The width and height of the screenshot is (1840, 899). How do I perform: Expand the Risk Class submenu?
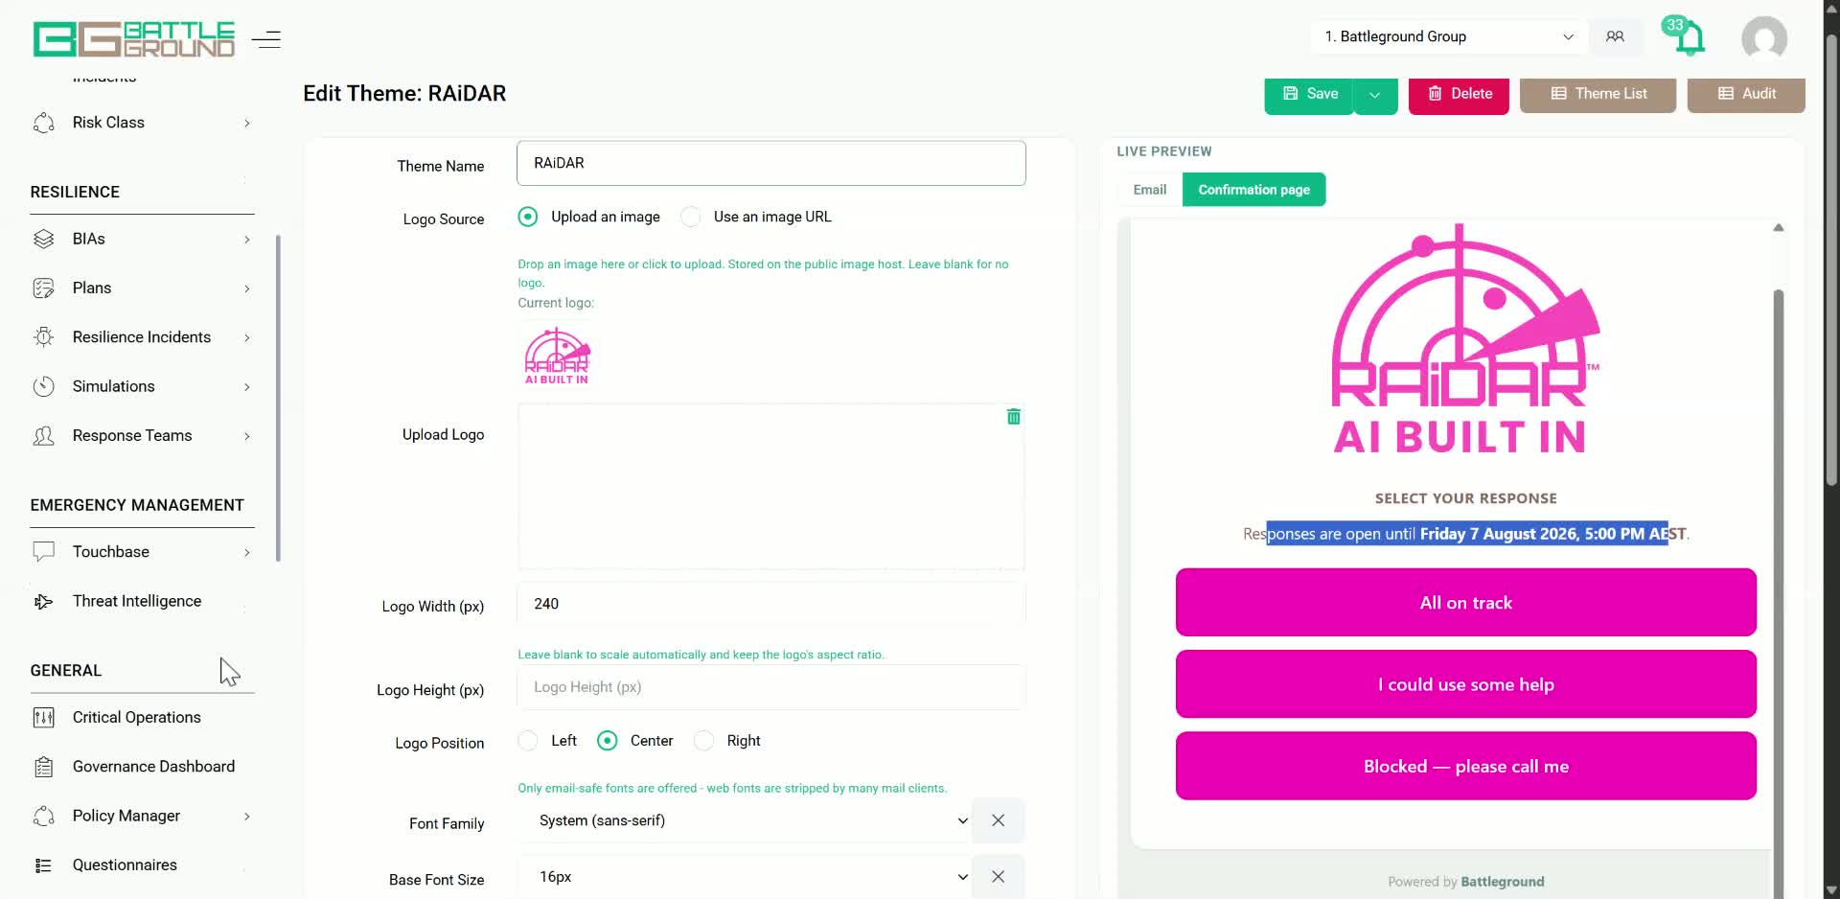click(x=247, y=123)
